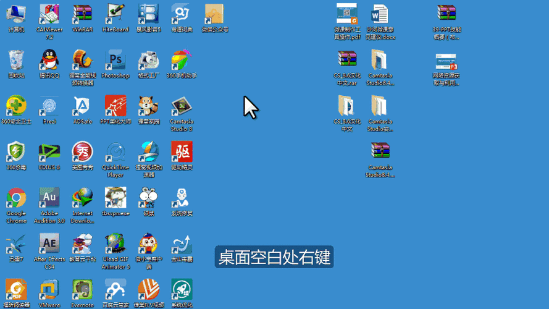Click the ADSafe shortcut icon

click(x=82, y=106)
